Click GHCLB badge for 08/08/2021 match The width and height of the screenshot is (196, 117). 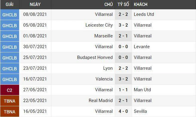(x=10, y=15)
